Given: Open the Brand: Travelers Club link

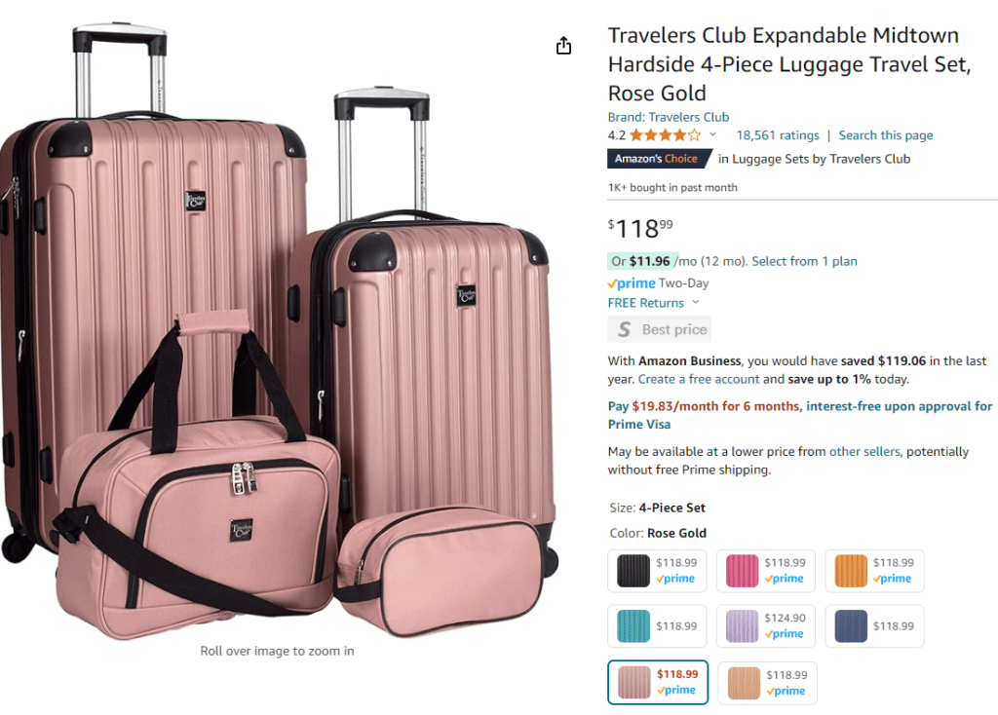Looking at the screenshot, I should (x=669, y=117).
